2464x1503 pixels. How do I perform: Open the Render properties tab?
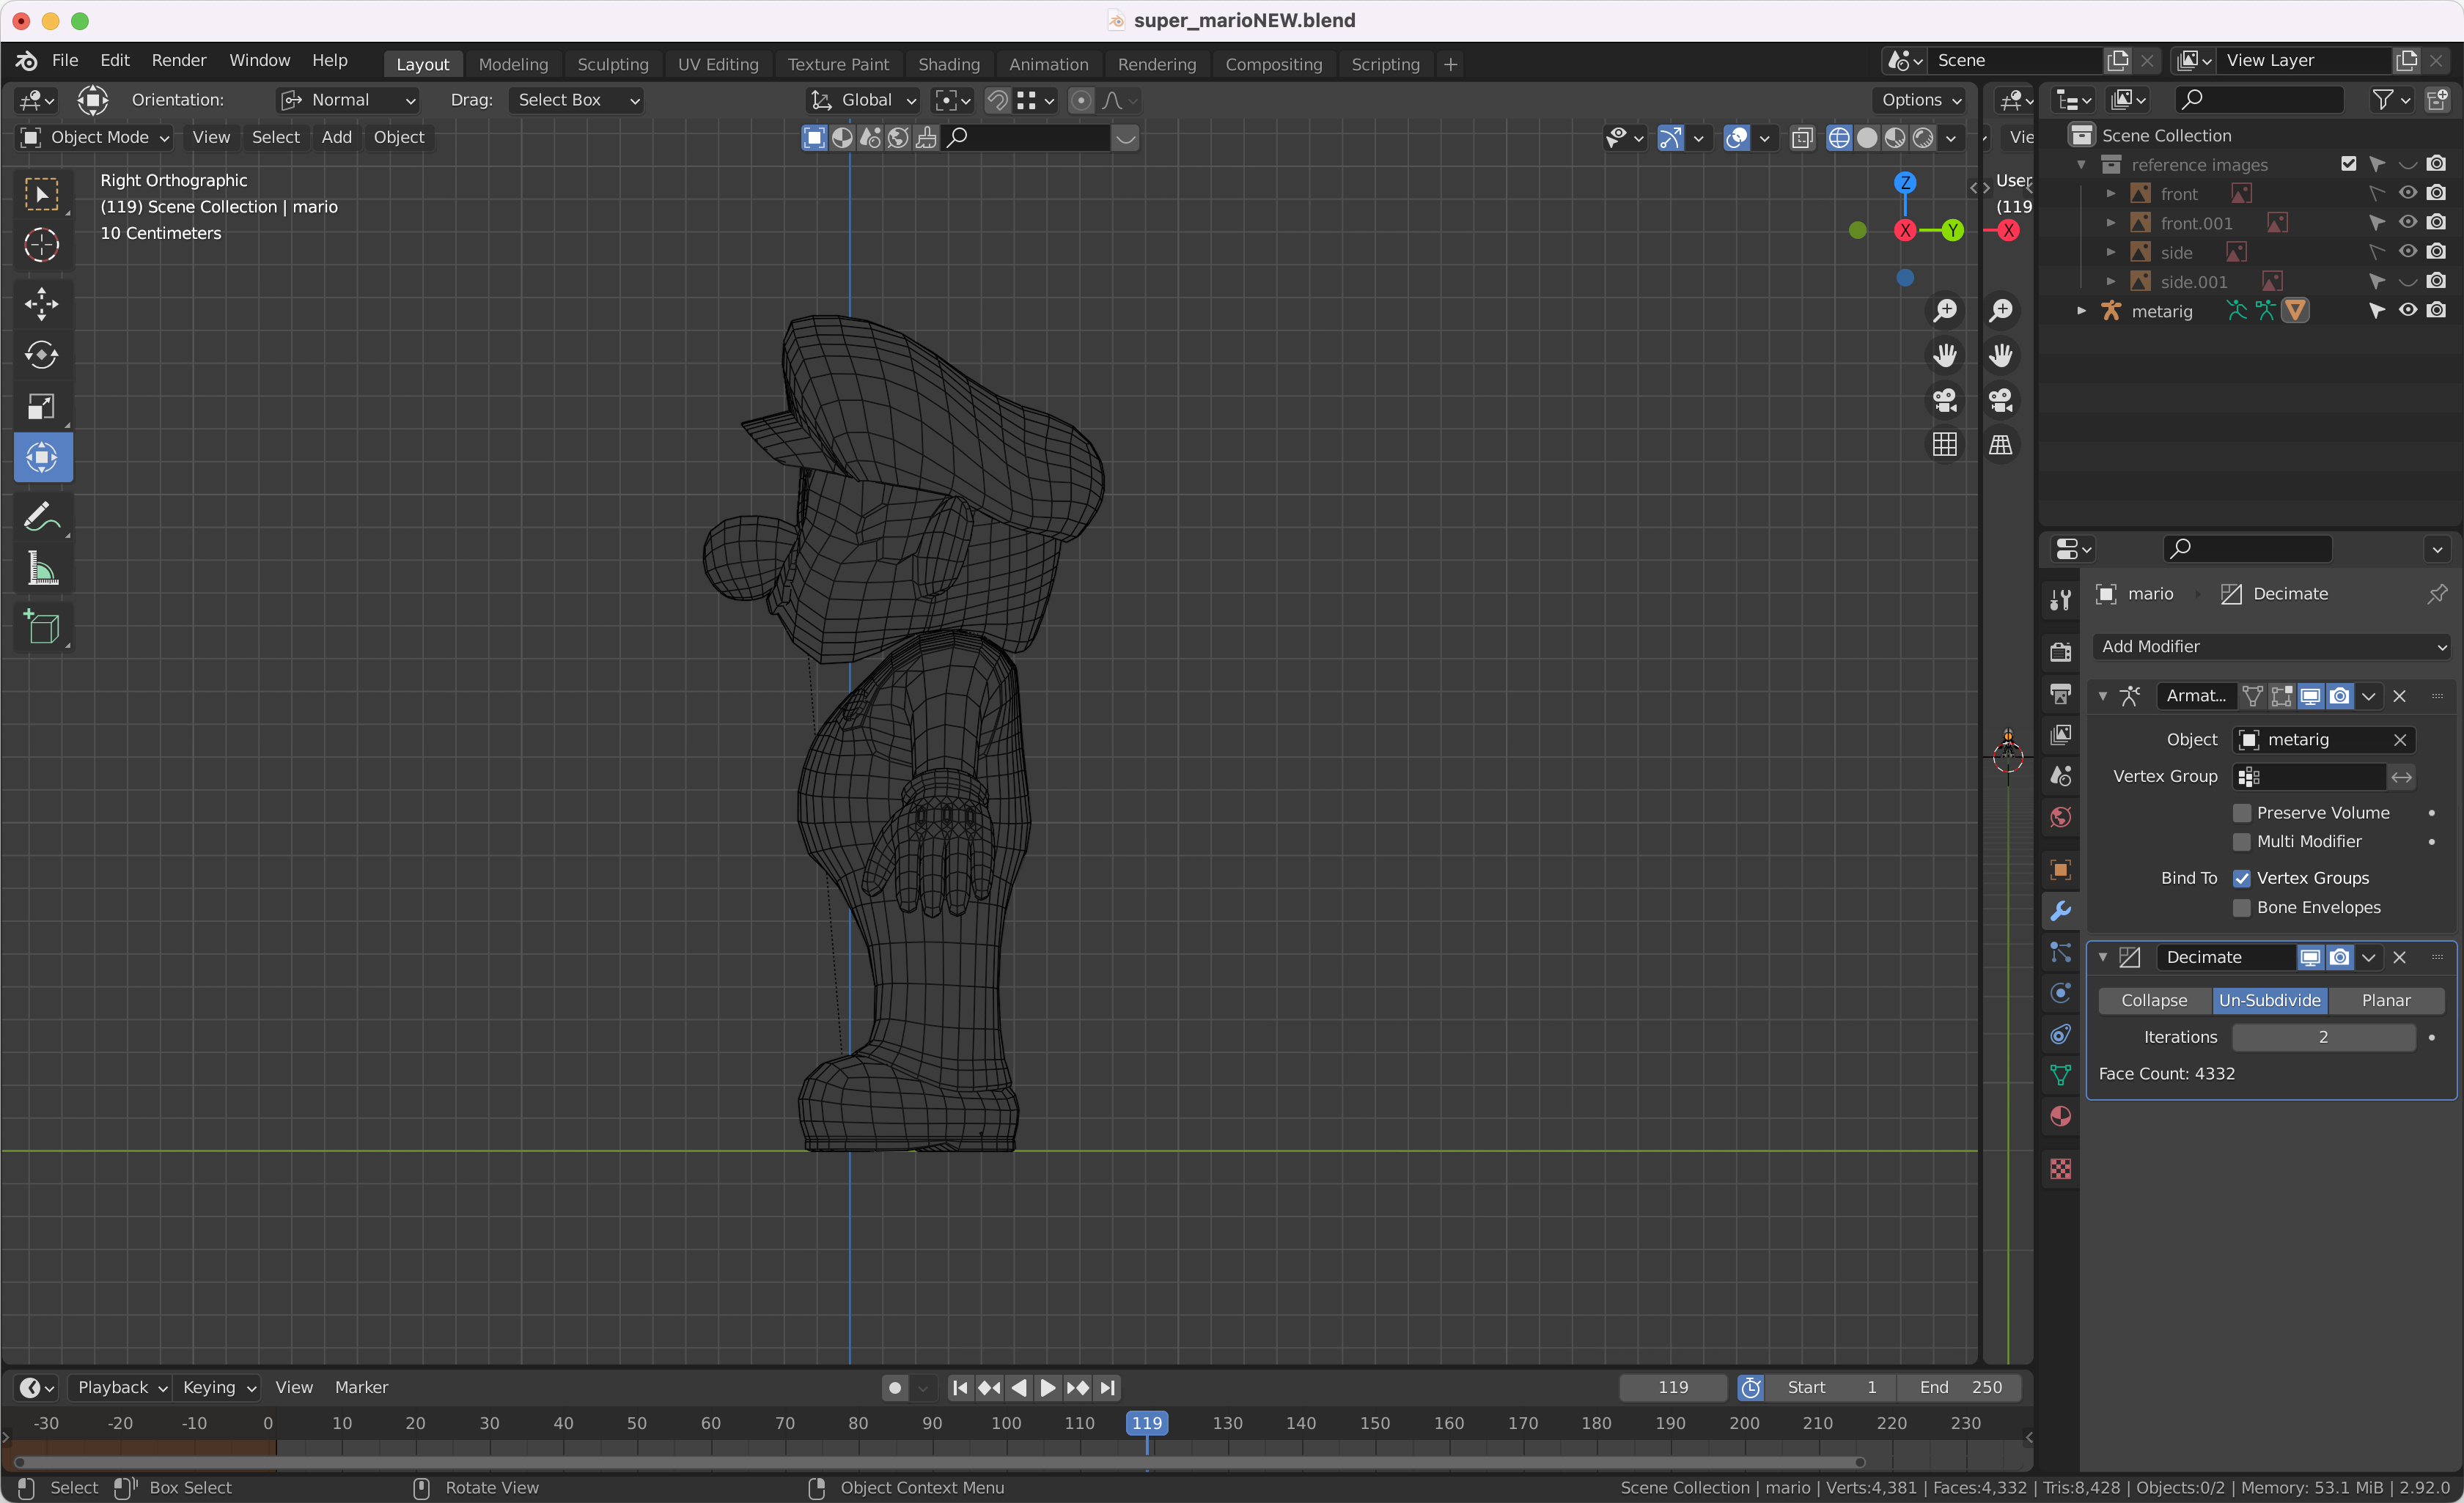coord(2060,652)
